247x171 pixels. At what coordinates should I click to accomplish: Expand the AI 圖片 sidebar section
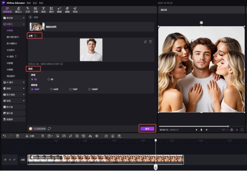pyautogui.click(x=13, y=82)
